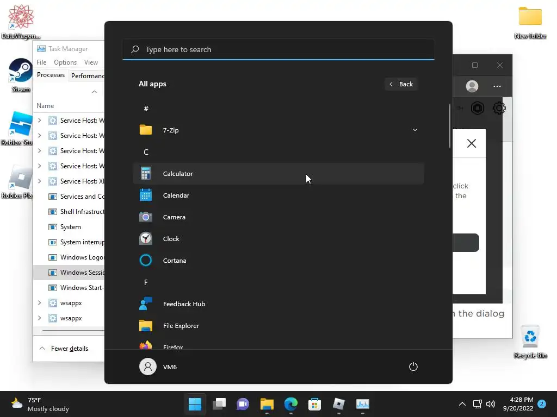Close the dialog in the Roblox window

pyautogui.click(x=472, y=143)
